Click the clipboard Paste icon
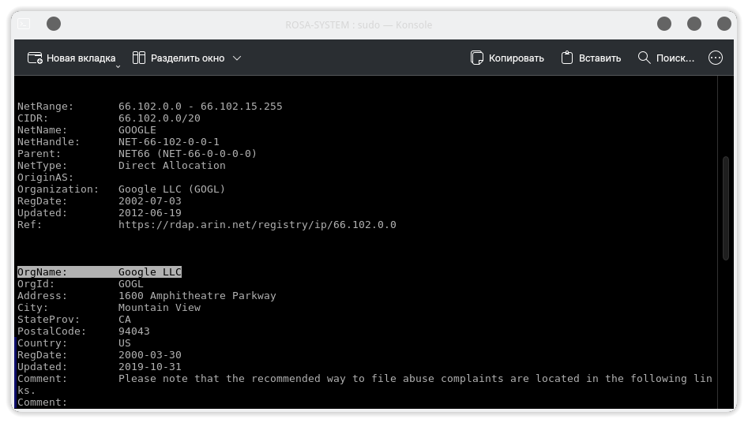The image size is (748, 423). point(566,58)
